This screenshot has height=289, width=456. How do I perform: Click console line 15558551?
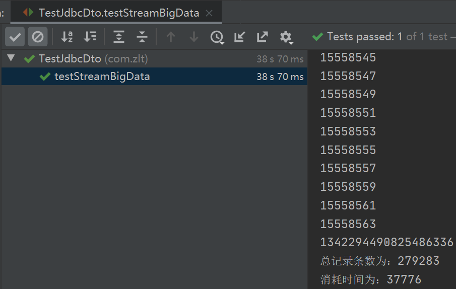coord(348,113)
